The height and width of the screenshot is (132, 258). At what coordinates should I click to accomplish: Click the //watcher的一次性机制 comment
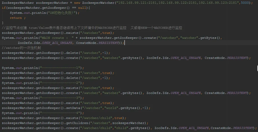click(x=21, y=48)
